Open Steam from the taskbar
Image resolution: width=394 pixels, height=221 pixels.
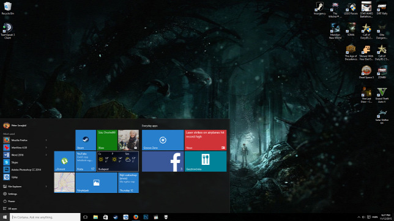click(116, 217)
